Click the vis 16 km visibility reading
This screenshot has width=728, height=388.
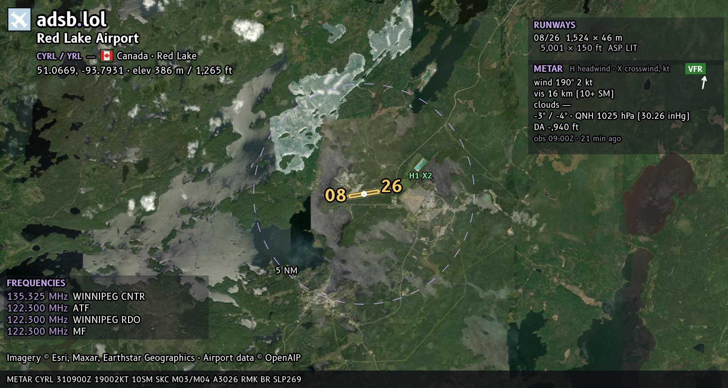tap(574, 94)
